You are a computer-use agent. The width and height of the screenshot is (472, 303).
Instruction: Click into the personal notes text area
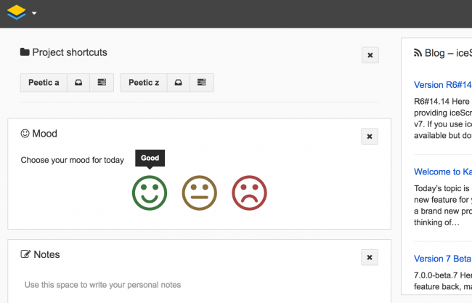pos(196,285)
